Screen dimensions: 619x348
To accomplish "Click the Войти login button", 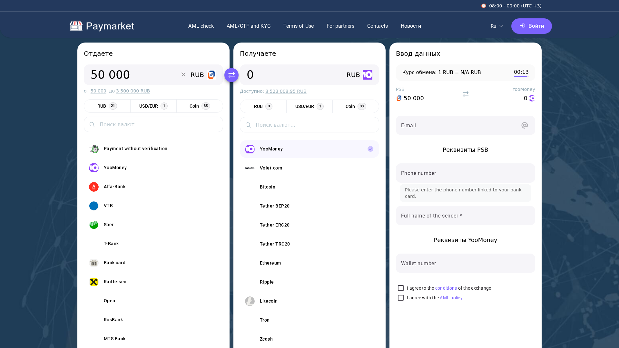I will [x=532, y=26].
